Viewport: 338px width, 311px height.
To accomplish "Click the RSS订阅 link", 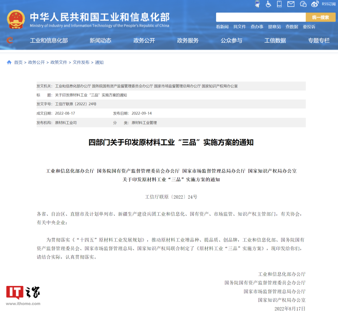I will [329, 4].
